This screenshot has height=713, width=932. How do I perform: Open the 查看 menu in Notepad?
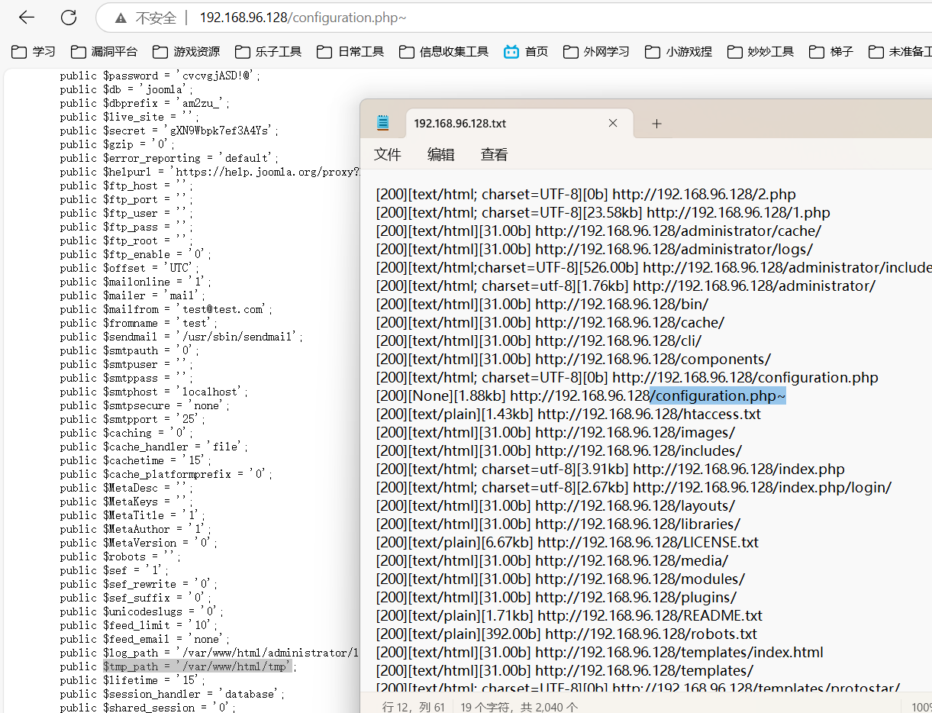(x=495, y=155)
